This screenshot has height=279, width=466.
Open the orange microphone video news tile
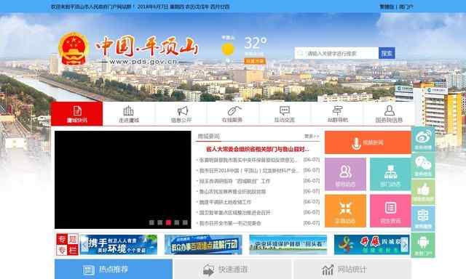click(368, 142)
